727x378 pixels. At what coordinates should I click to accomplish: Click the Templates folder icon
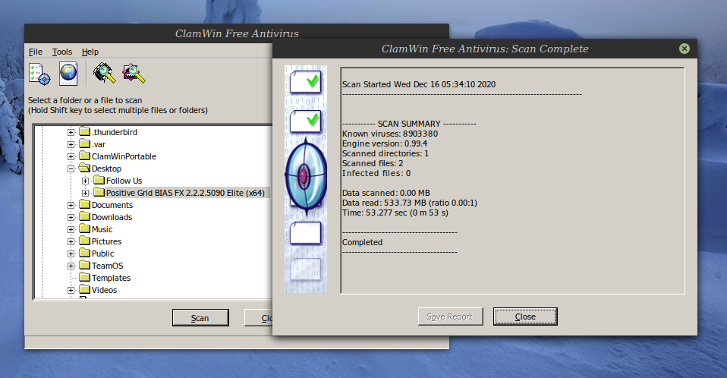(84, 277)
